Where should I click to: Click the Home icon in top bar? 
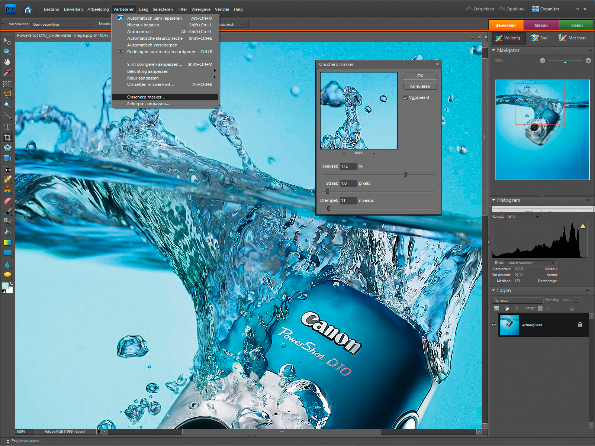28,9
